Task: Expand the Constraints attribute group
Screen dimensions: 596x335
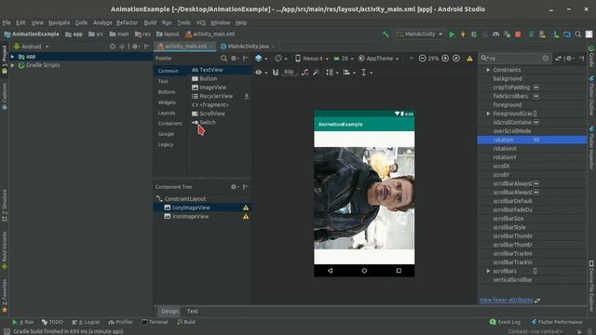Action: point(488,70)
